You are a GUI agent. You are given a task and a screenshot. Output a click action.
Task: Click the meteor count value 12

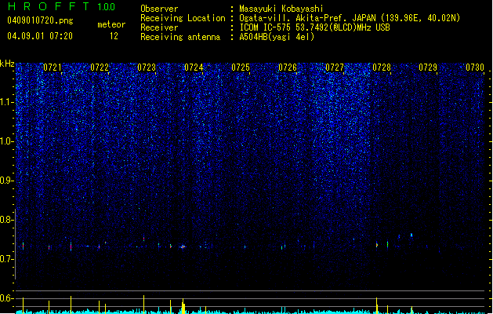[114, 36]
